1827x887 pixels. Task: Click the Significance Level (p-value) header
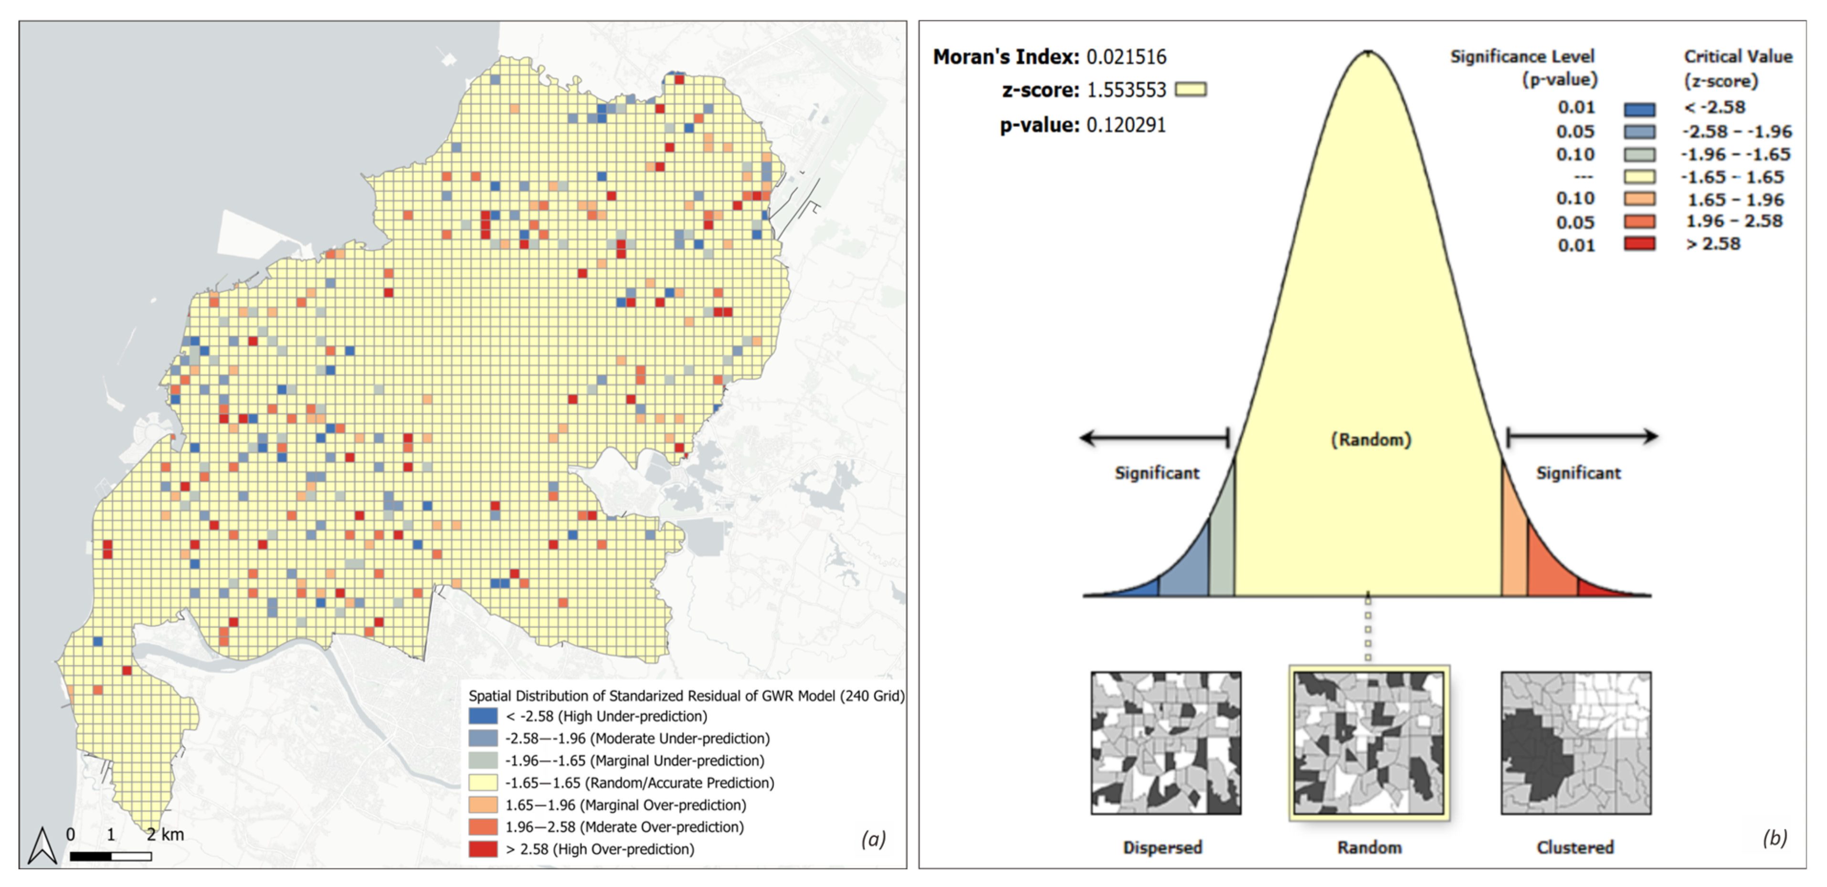[1523, 67]
